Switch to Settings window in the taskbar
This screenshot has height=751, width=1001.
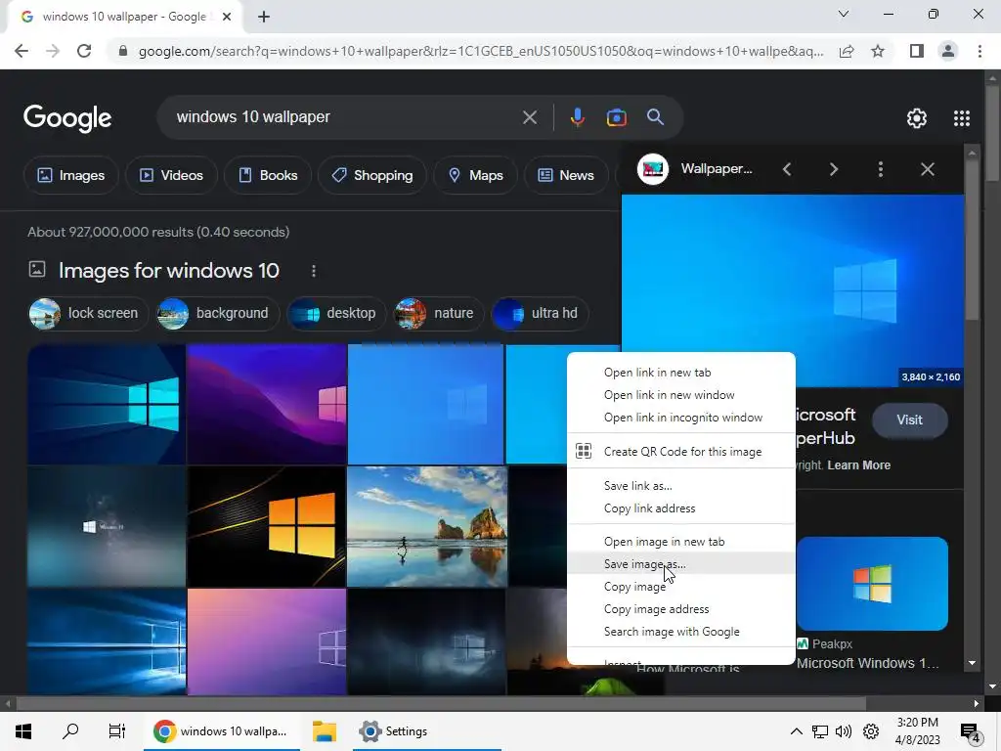[426, 731]
